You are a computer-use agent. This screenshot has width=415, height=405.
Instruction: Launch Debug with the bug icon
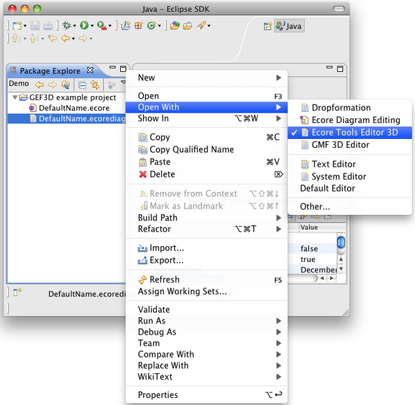click(x=66, y=26)
